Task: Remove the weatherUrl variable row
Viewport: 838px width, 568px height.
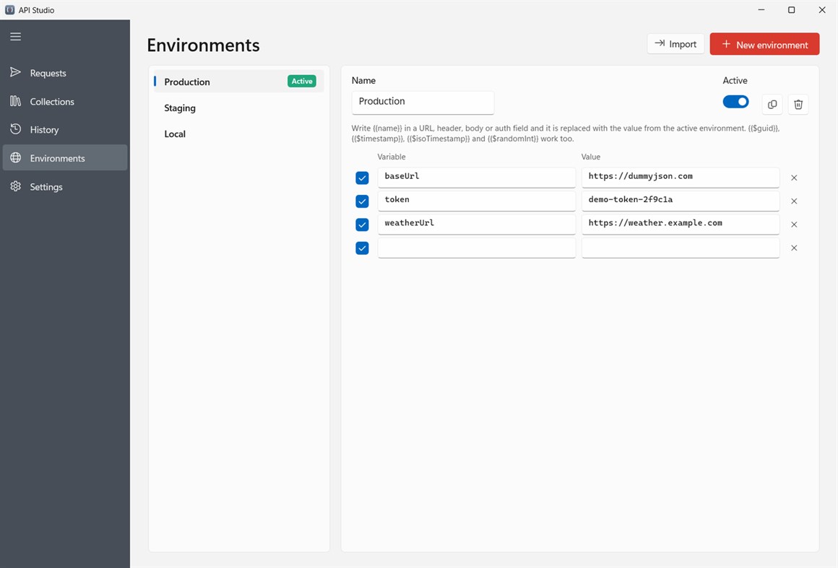Action: tap(794, 224)
